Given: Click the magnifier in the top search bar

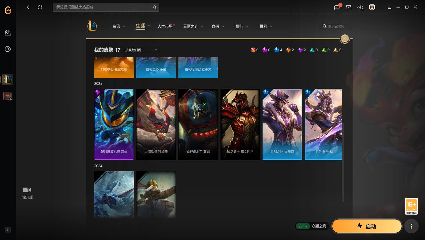Looking at the screenshot, I should [x=154, y=7].
